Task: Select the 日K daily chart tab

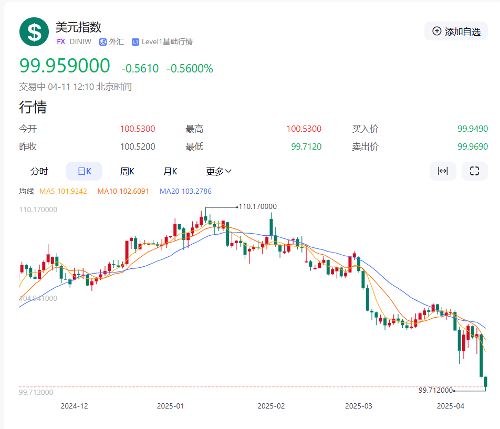Action: click(84, 171)
